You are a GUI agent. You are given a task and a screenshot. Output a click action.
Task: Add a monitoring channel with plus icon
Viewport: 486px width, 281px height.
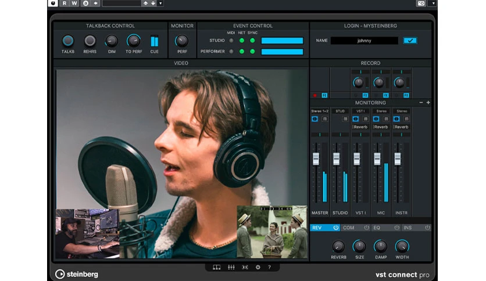point(428,102)
